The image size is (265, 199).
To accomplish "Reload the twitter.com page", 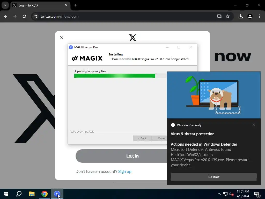I will pyautogui.click(x=24, y=16).
